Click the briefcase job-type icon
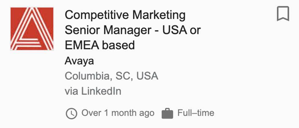Screen dimensions: 299x128 pyautogui.click(x=167, y=114)
